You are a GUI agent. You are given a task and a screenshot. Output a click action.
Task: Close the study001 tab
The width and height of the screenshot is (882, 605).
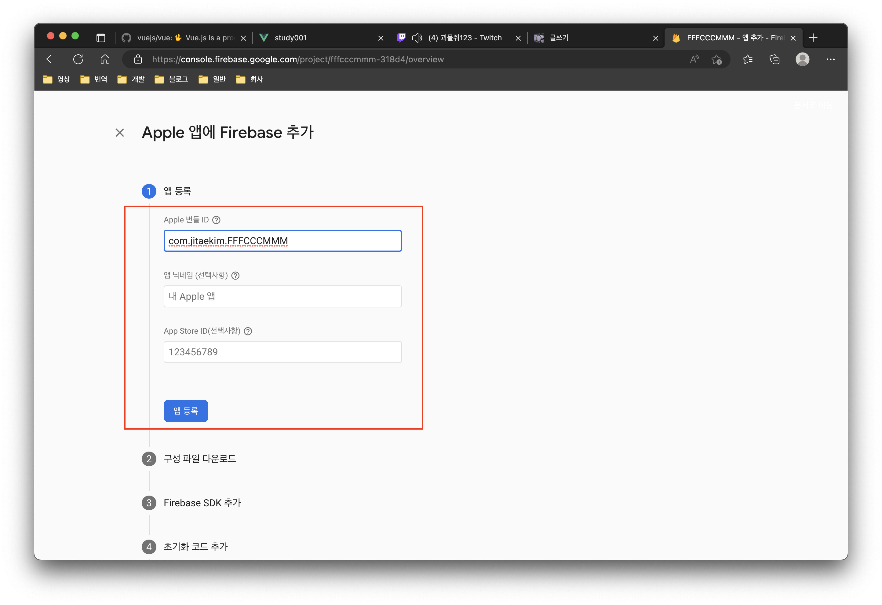click(x=381, y=38)
